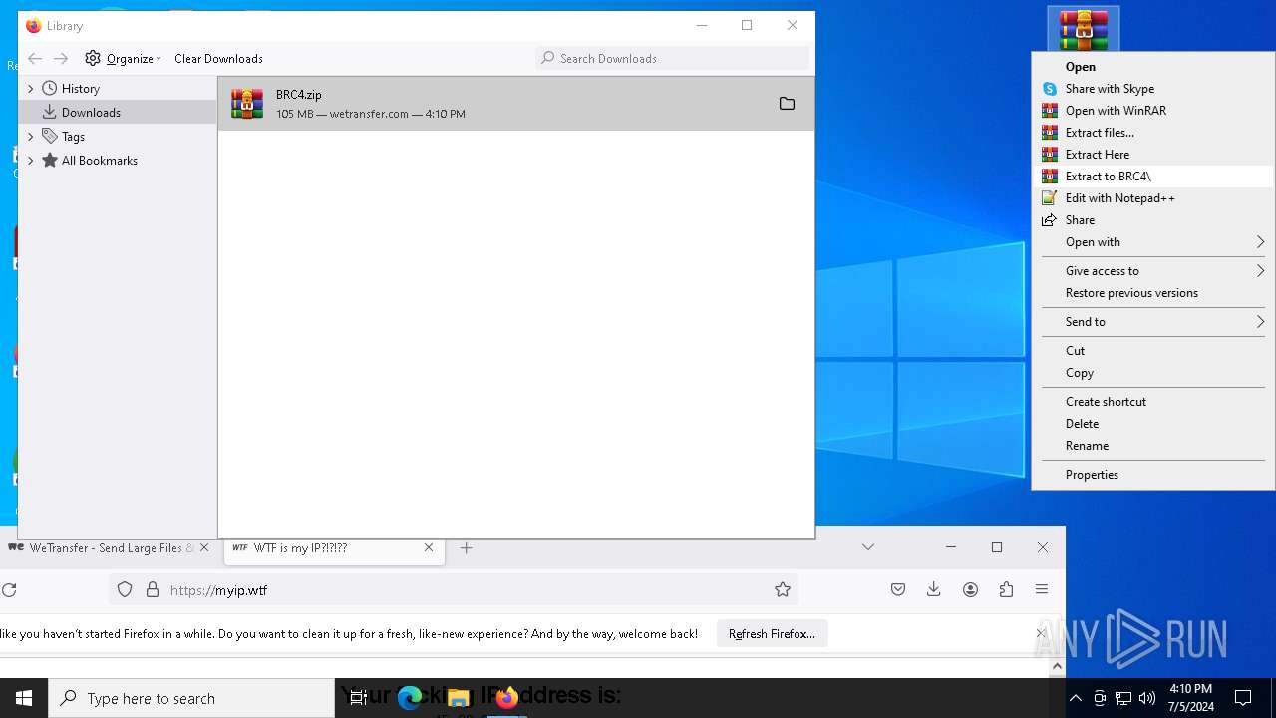Close the WeTransfer tab

click(x=204, y=547)
